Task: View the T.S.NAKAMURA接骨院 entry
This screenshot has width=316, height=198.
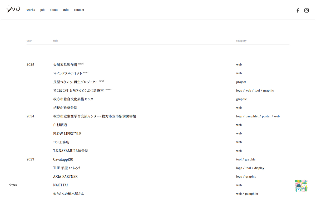Action: point(71,151)
